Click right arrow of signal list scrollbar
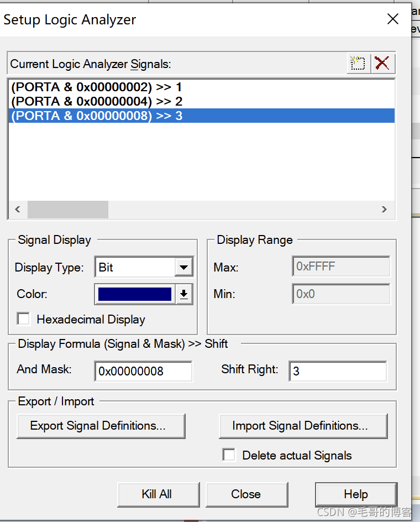This screenshot has height=522, width=420. click(x=385, y=210)
